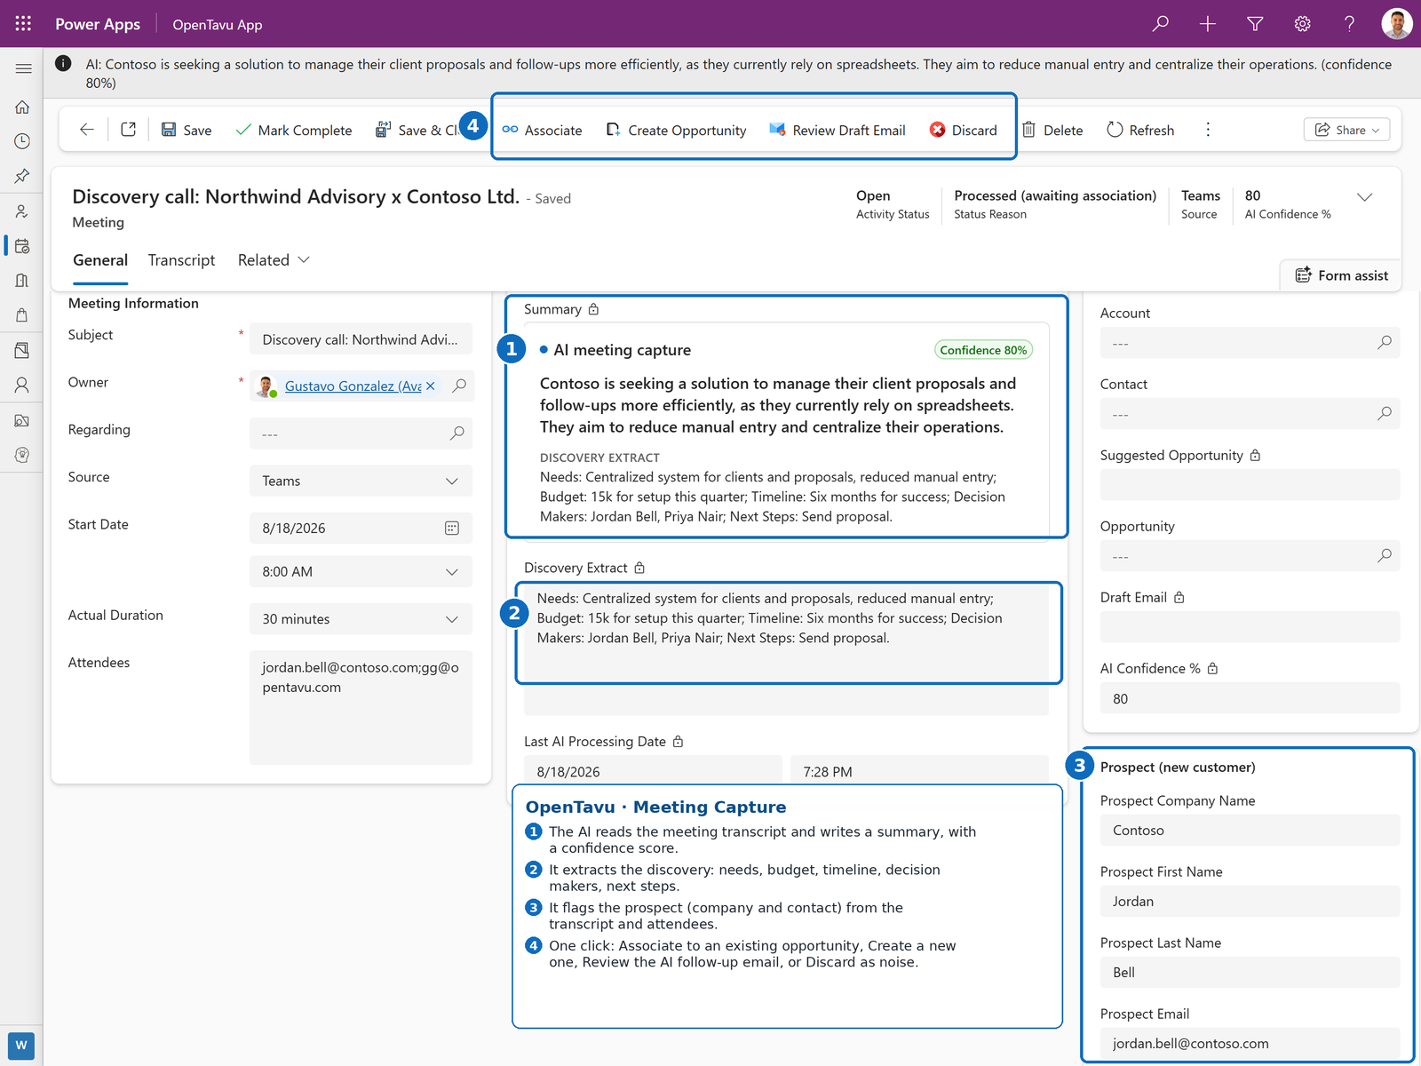Go to Home in the left sidebar

pos(22,107)
